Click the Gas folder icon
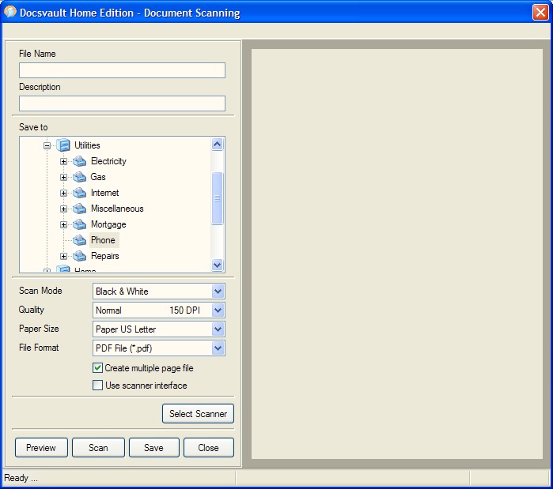The width and height of the screenshot is (553, 489). pos(79,177)
